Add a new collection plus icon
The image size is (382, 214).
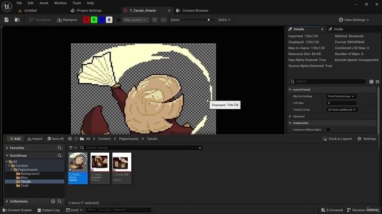(53, 202)
